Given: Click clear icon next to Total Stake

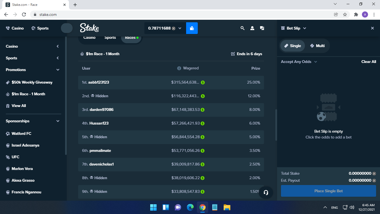Looking at the screenshot, I should tap(374, 173).
